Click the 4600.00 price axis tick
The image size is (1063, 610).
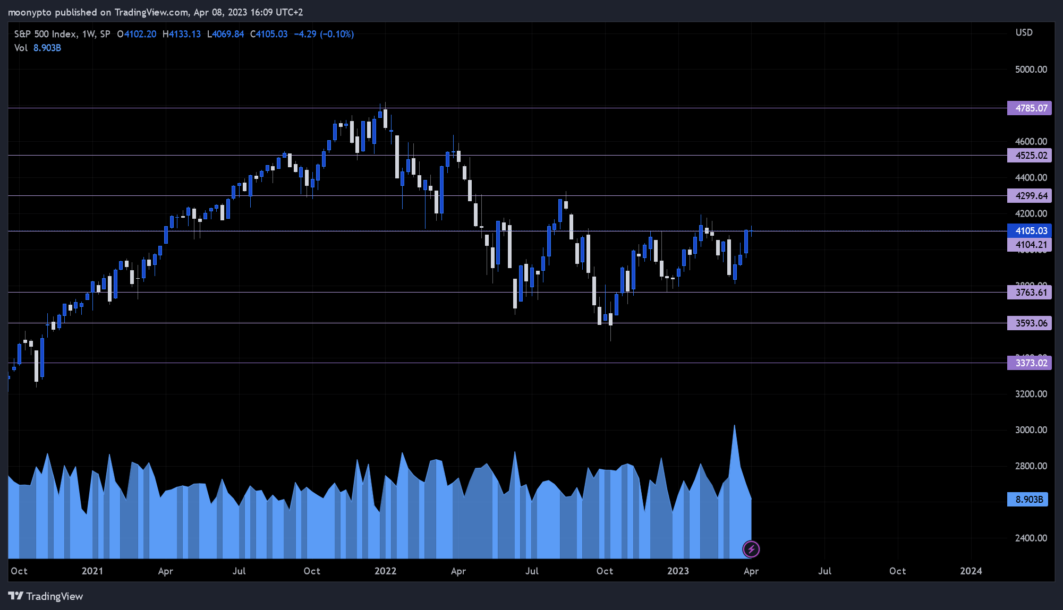click(1031, 141)
